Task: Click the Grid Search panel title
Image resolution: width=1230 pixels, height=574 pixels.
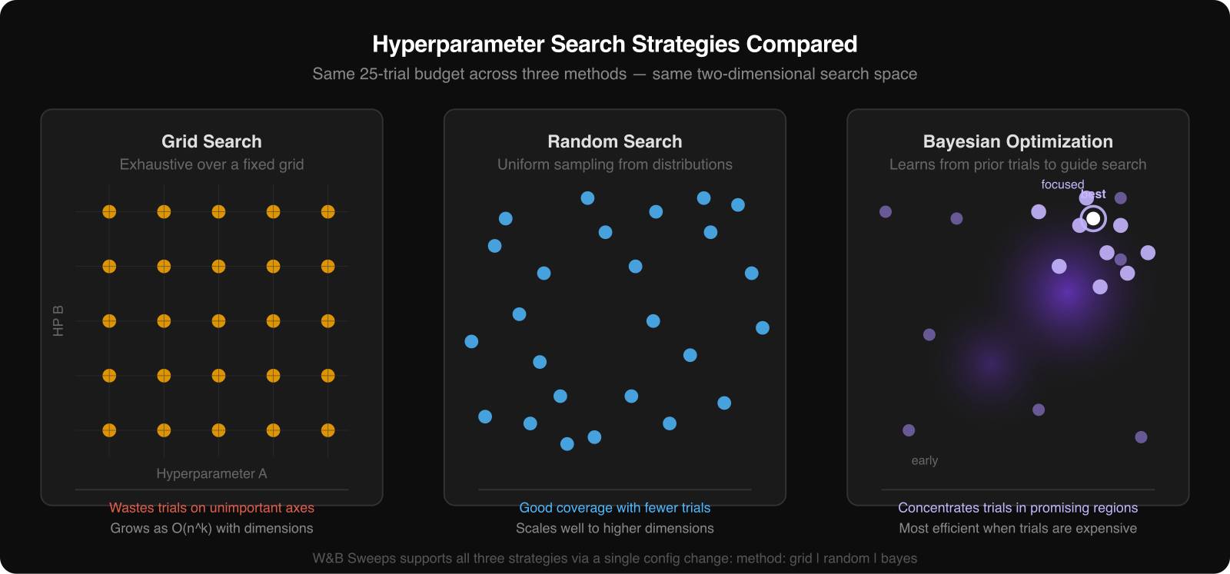Action: tap(211, 141)
